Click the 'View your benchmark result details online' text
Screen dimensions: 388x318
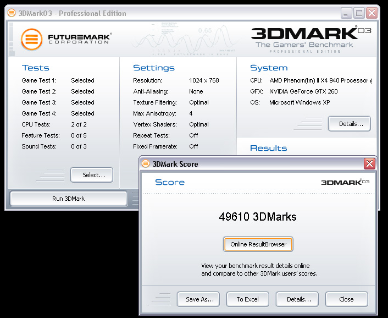point(256,266)
